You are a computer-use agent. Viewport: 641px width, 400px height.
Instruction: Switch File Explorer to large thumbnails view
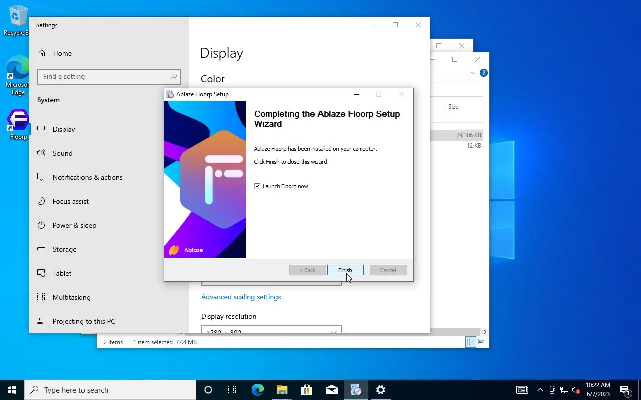[x=482, y=342]
